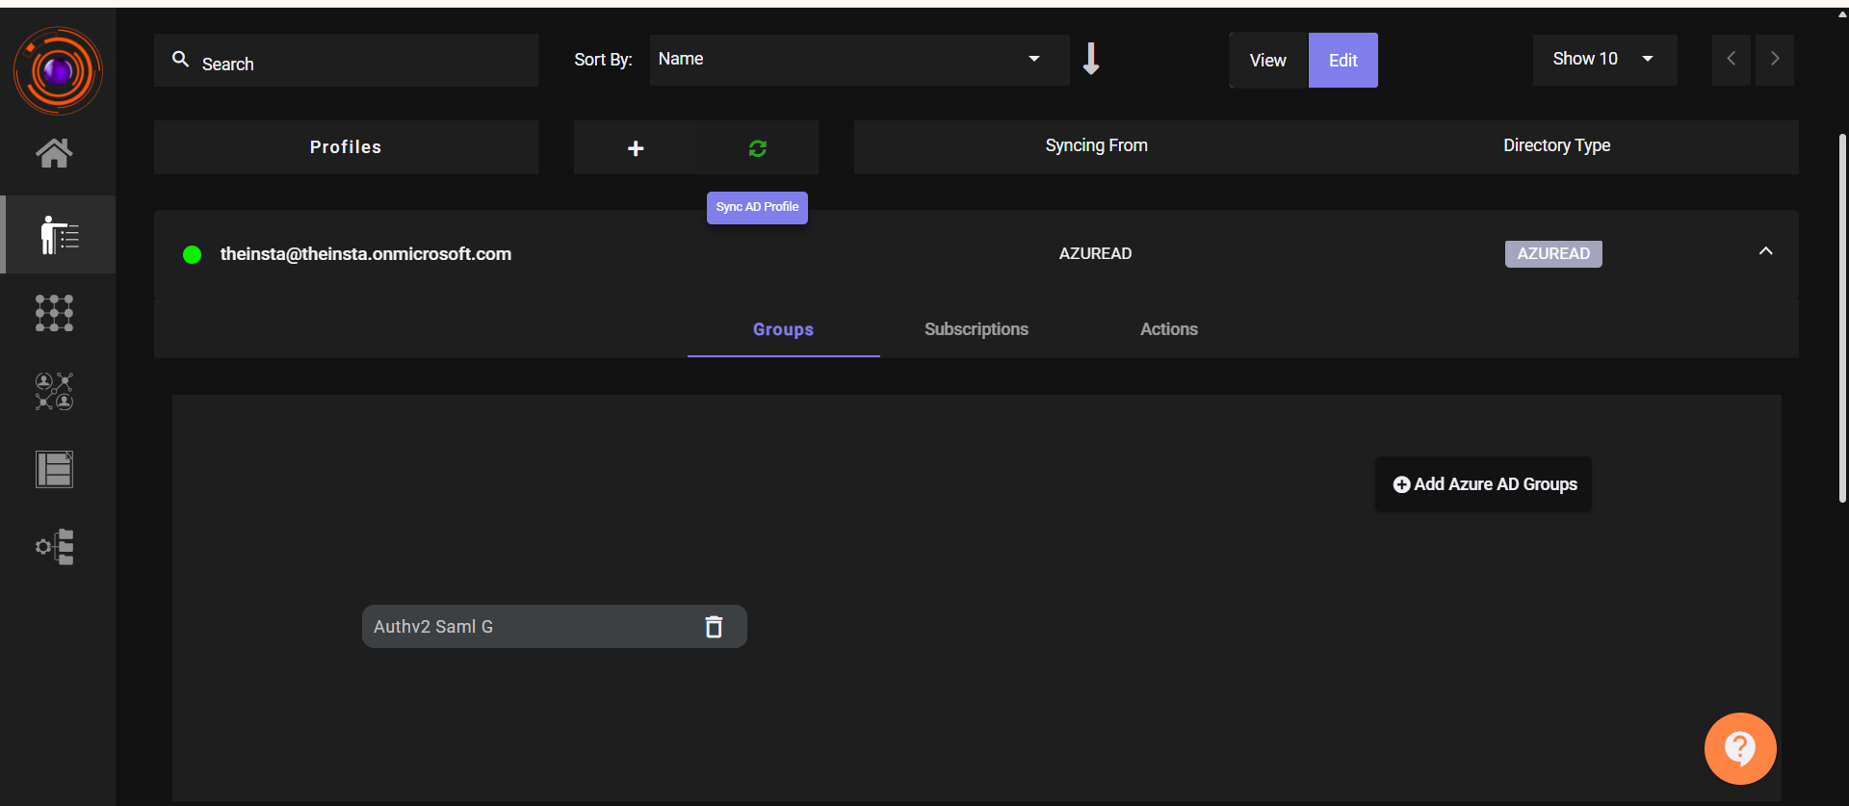Click the page vertical scrollbar
The width and height of the screenshot is (1849, 806).
point(1842,318)
